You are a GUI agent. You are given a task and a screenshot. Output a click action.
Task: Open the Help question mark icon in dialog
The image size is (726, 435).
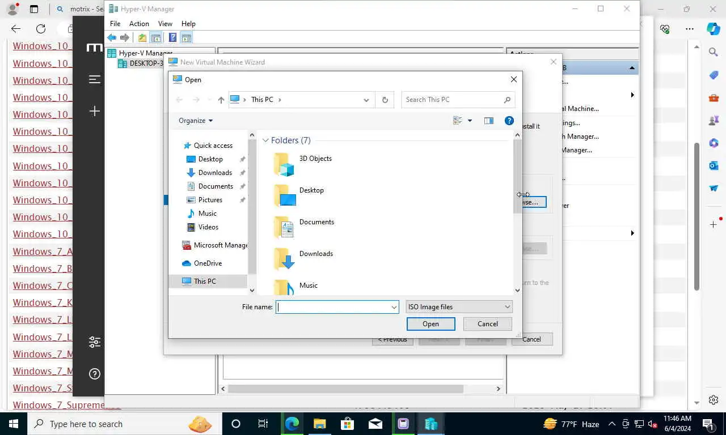(x=509, y=121)
